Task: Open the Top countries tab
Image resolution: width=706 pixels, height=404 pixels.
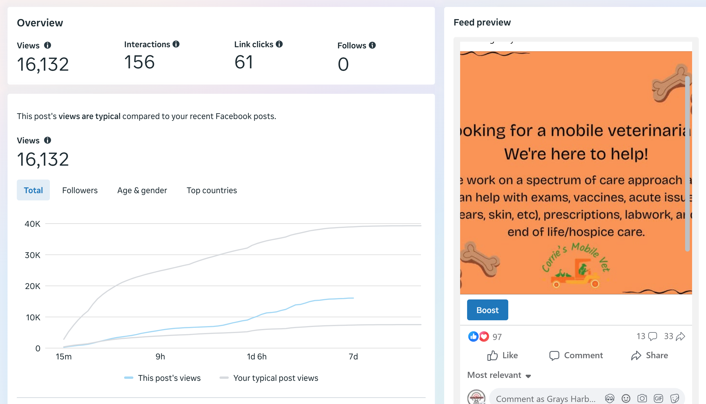Action: pyautogui.click(x=212, y=190)
